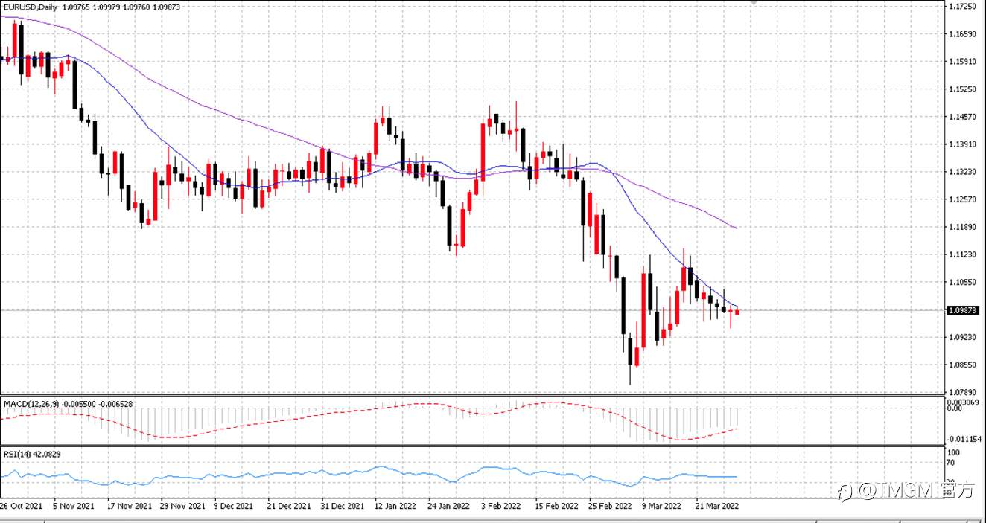Click the 3 Feb 2022 date label

[x=501, y=506]
